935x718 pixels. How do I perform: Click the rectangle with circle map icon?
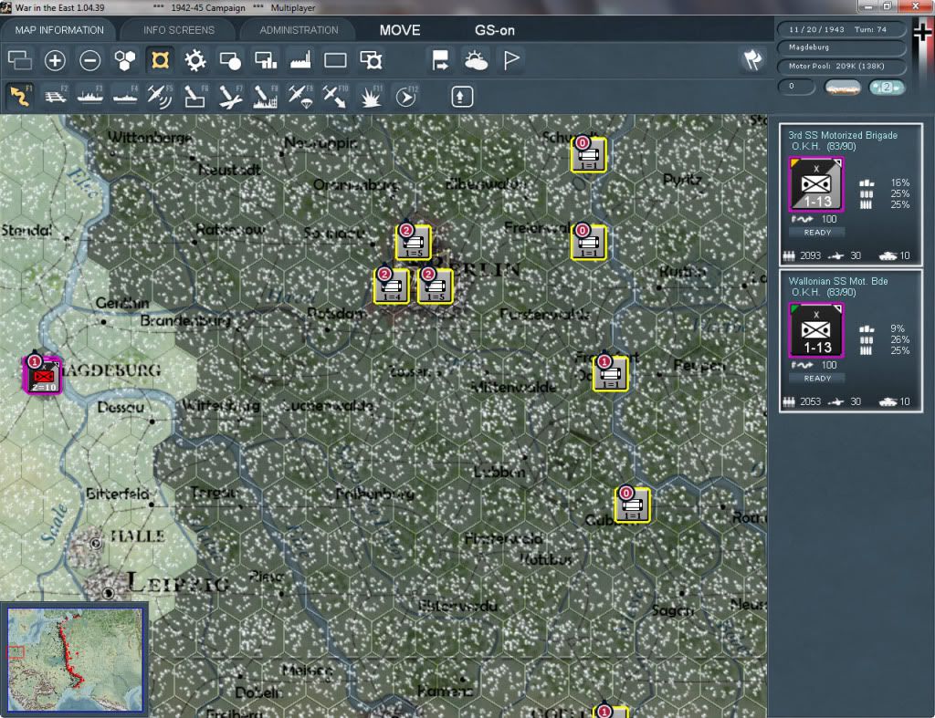(230, 60)
